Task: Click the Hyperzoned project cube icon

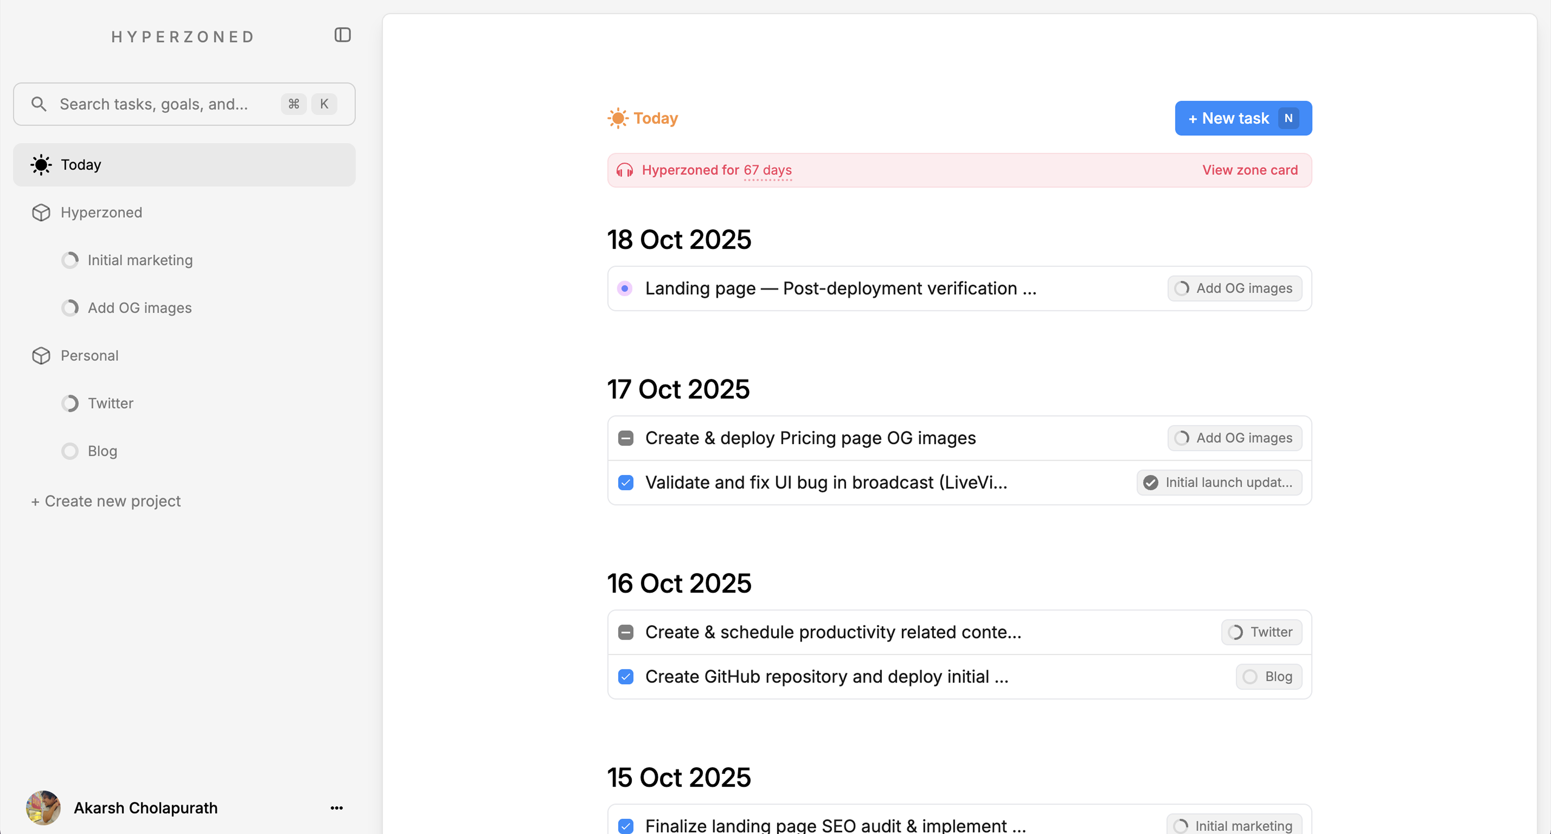Action: coord(41,213)
